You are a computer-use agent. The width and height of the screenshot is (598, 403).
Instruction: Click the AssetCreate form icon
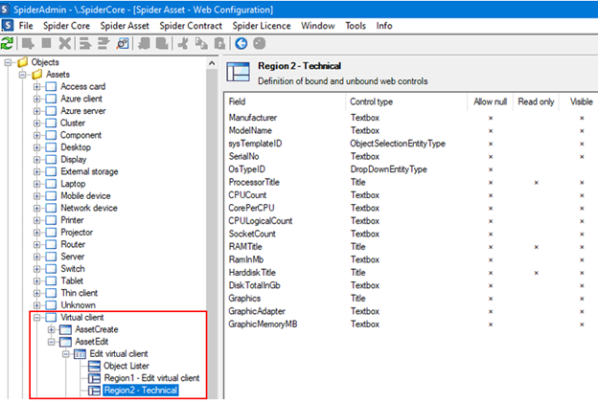65,329
